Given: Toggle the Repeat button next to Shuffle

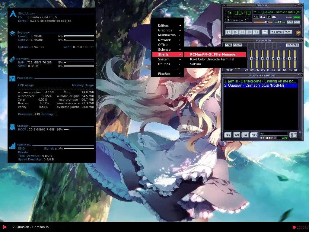Looking at the screenshot, I should point(288,32).
